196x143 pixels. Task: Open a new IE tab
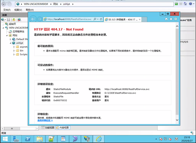[x=145, y=19]
